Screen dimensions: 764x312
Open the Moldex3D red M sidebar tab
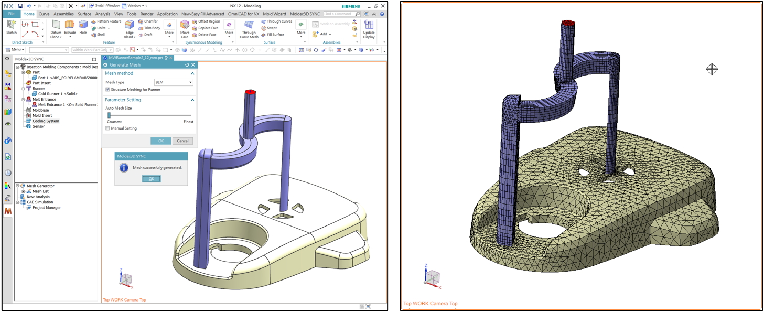coord(8,211)
